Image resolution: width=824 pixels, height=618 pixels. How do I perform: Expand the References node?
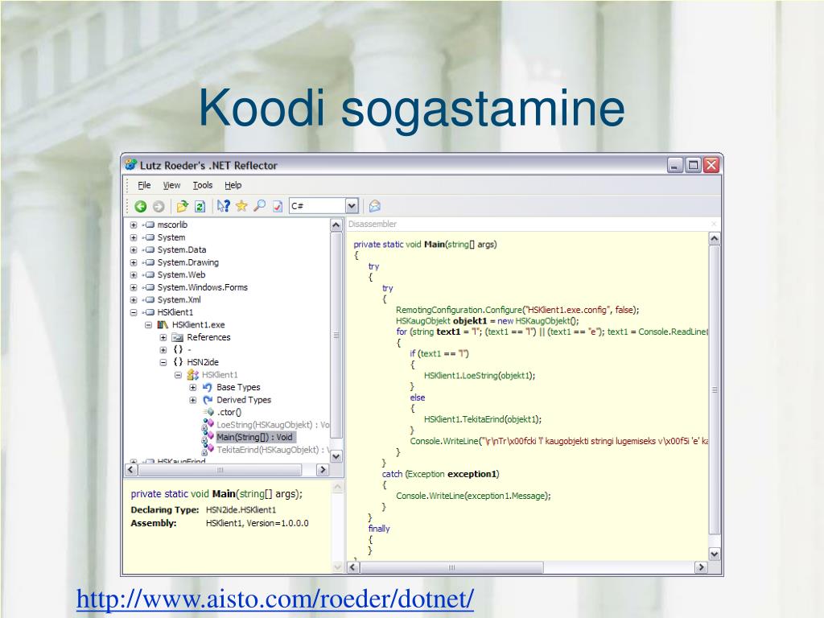coord(163,337)
